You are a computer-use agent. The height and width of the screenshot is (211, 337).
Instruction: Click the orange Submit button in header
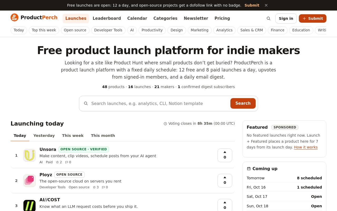tap(313, 18)
